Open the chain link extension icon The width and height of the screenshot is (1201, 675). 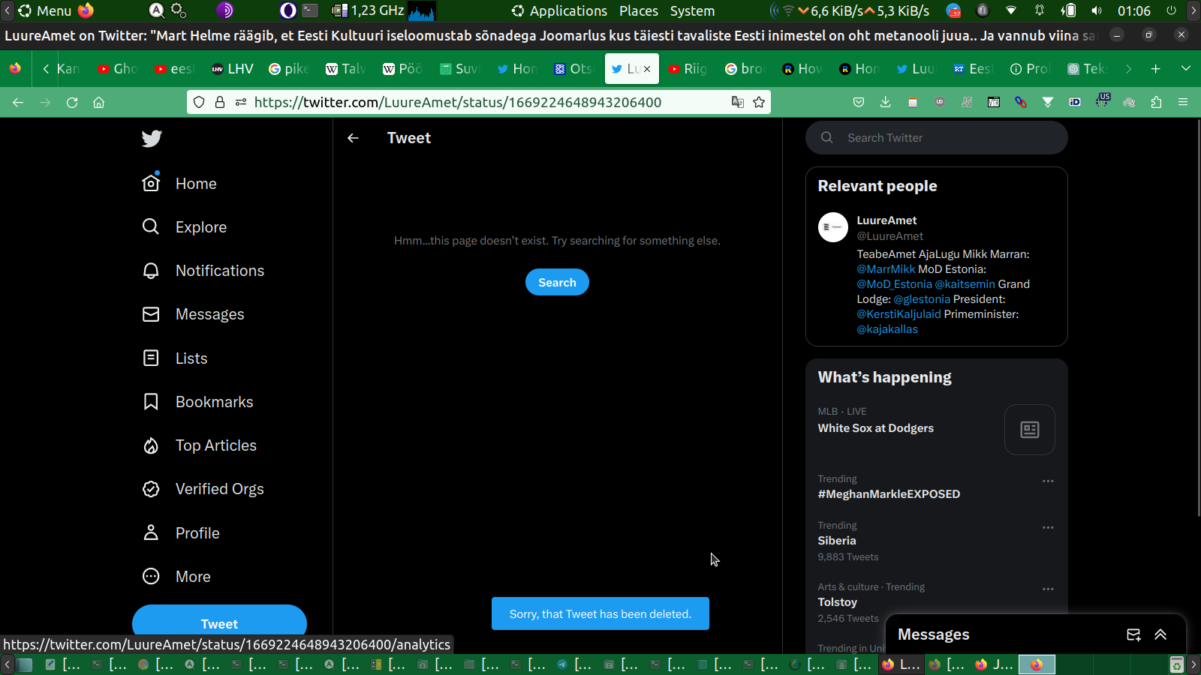click(1021, 102)
